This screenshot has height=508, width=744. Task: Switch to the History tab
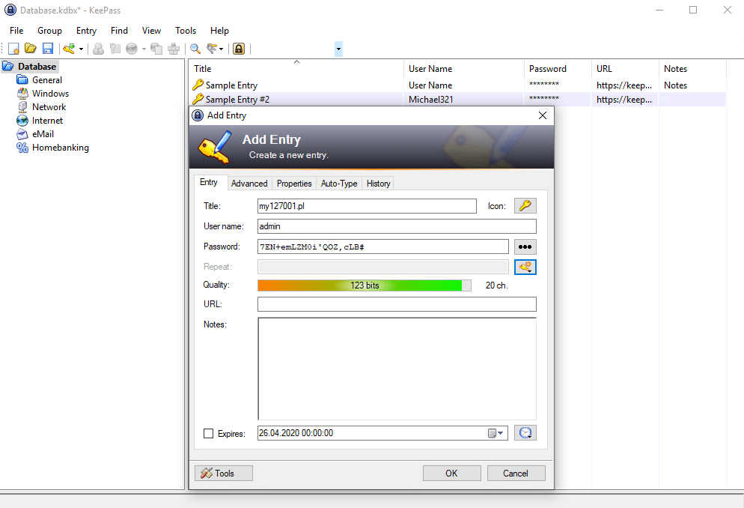pyautogui.click(x=378, y=184)
